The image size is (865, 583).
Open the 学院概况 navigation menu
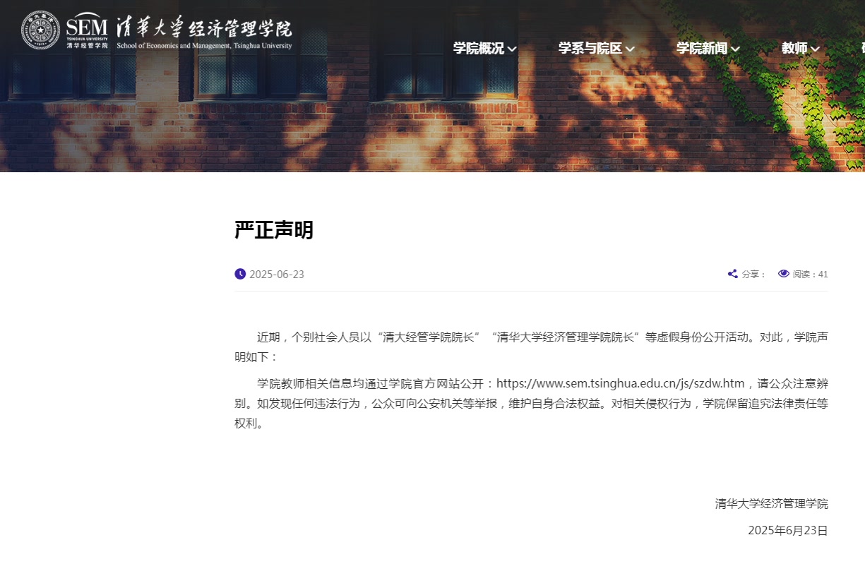coord(478,48)
